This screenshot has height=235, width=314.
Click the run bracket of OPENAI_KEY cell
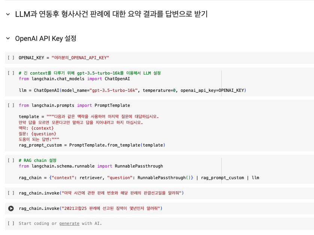coord(11,58)
